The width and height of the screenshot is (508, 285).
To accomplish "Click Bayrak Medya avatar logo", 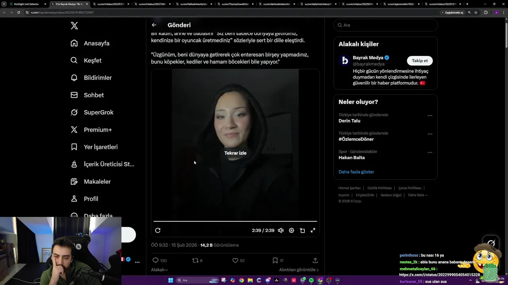I will 345,60.
